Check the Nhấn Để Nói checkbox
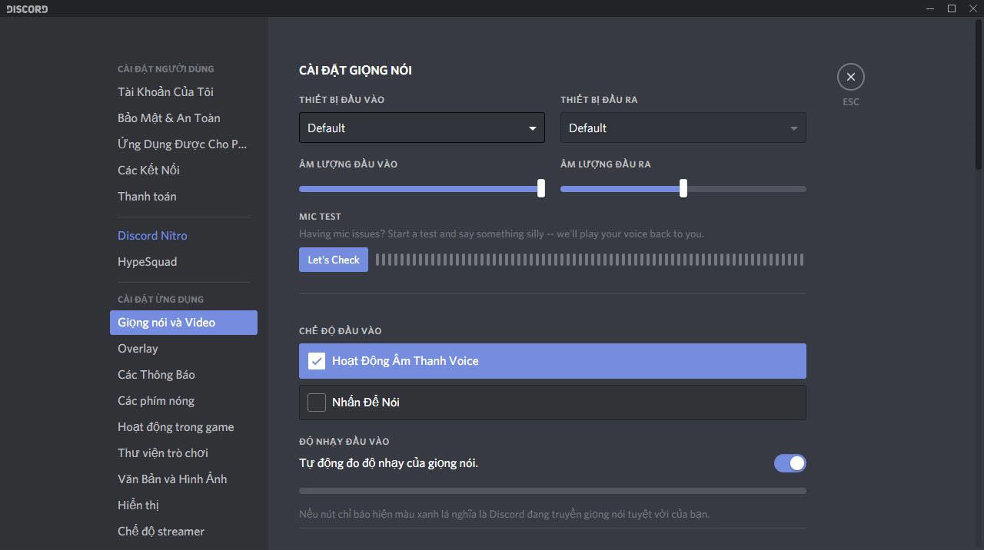Image resolution: width=984 pixels, height=550 pixels. (x=317, y=403)
